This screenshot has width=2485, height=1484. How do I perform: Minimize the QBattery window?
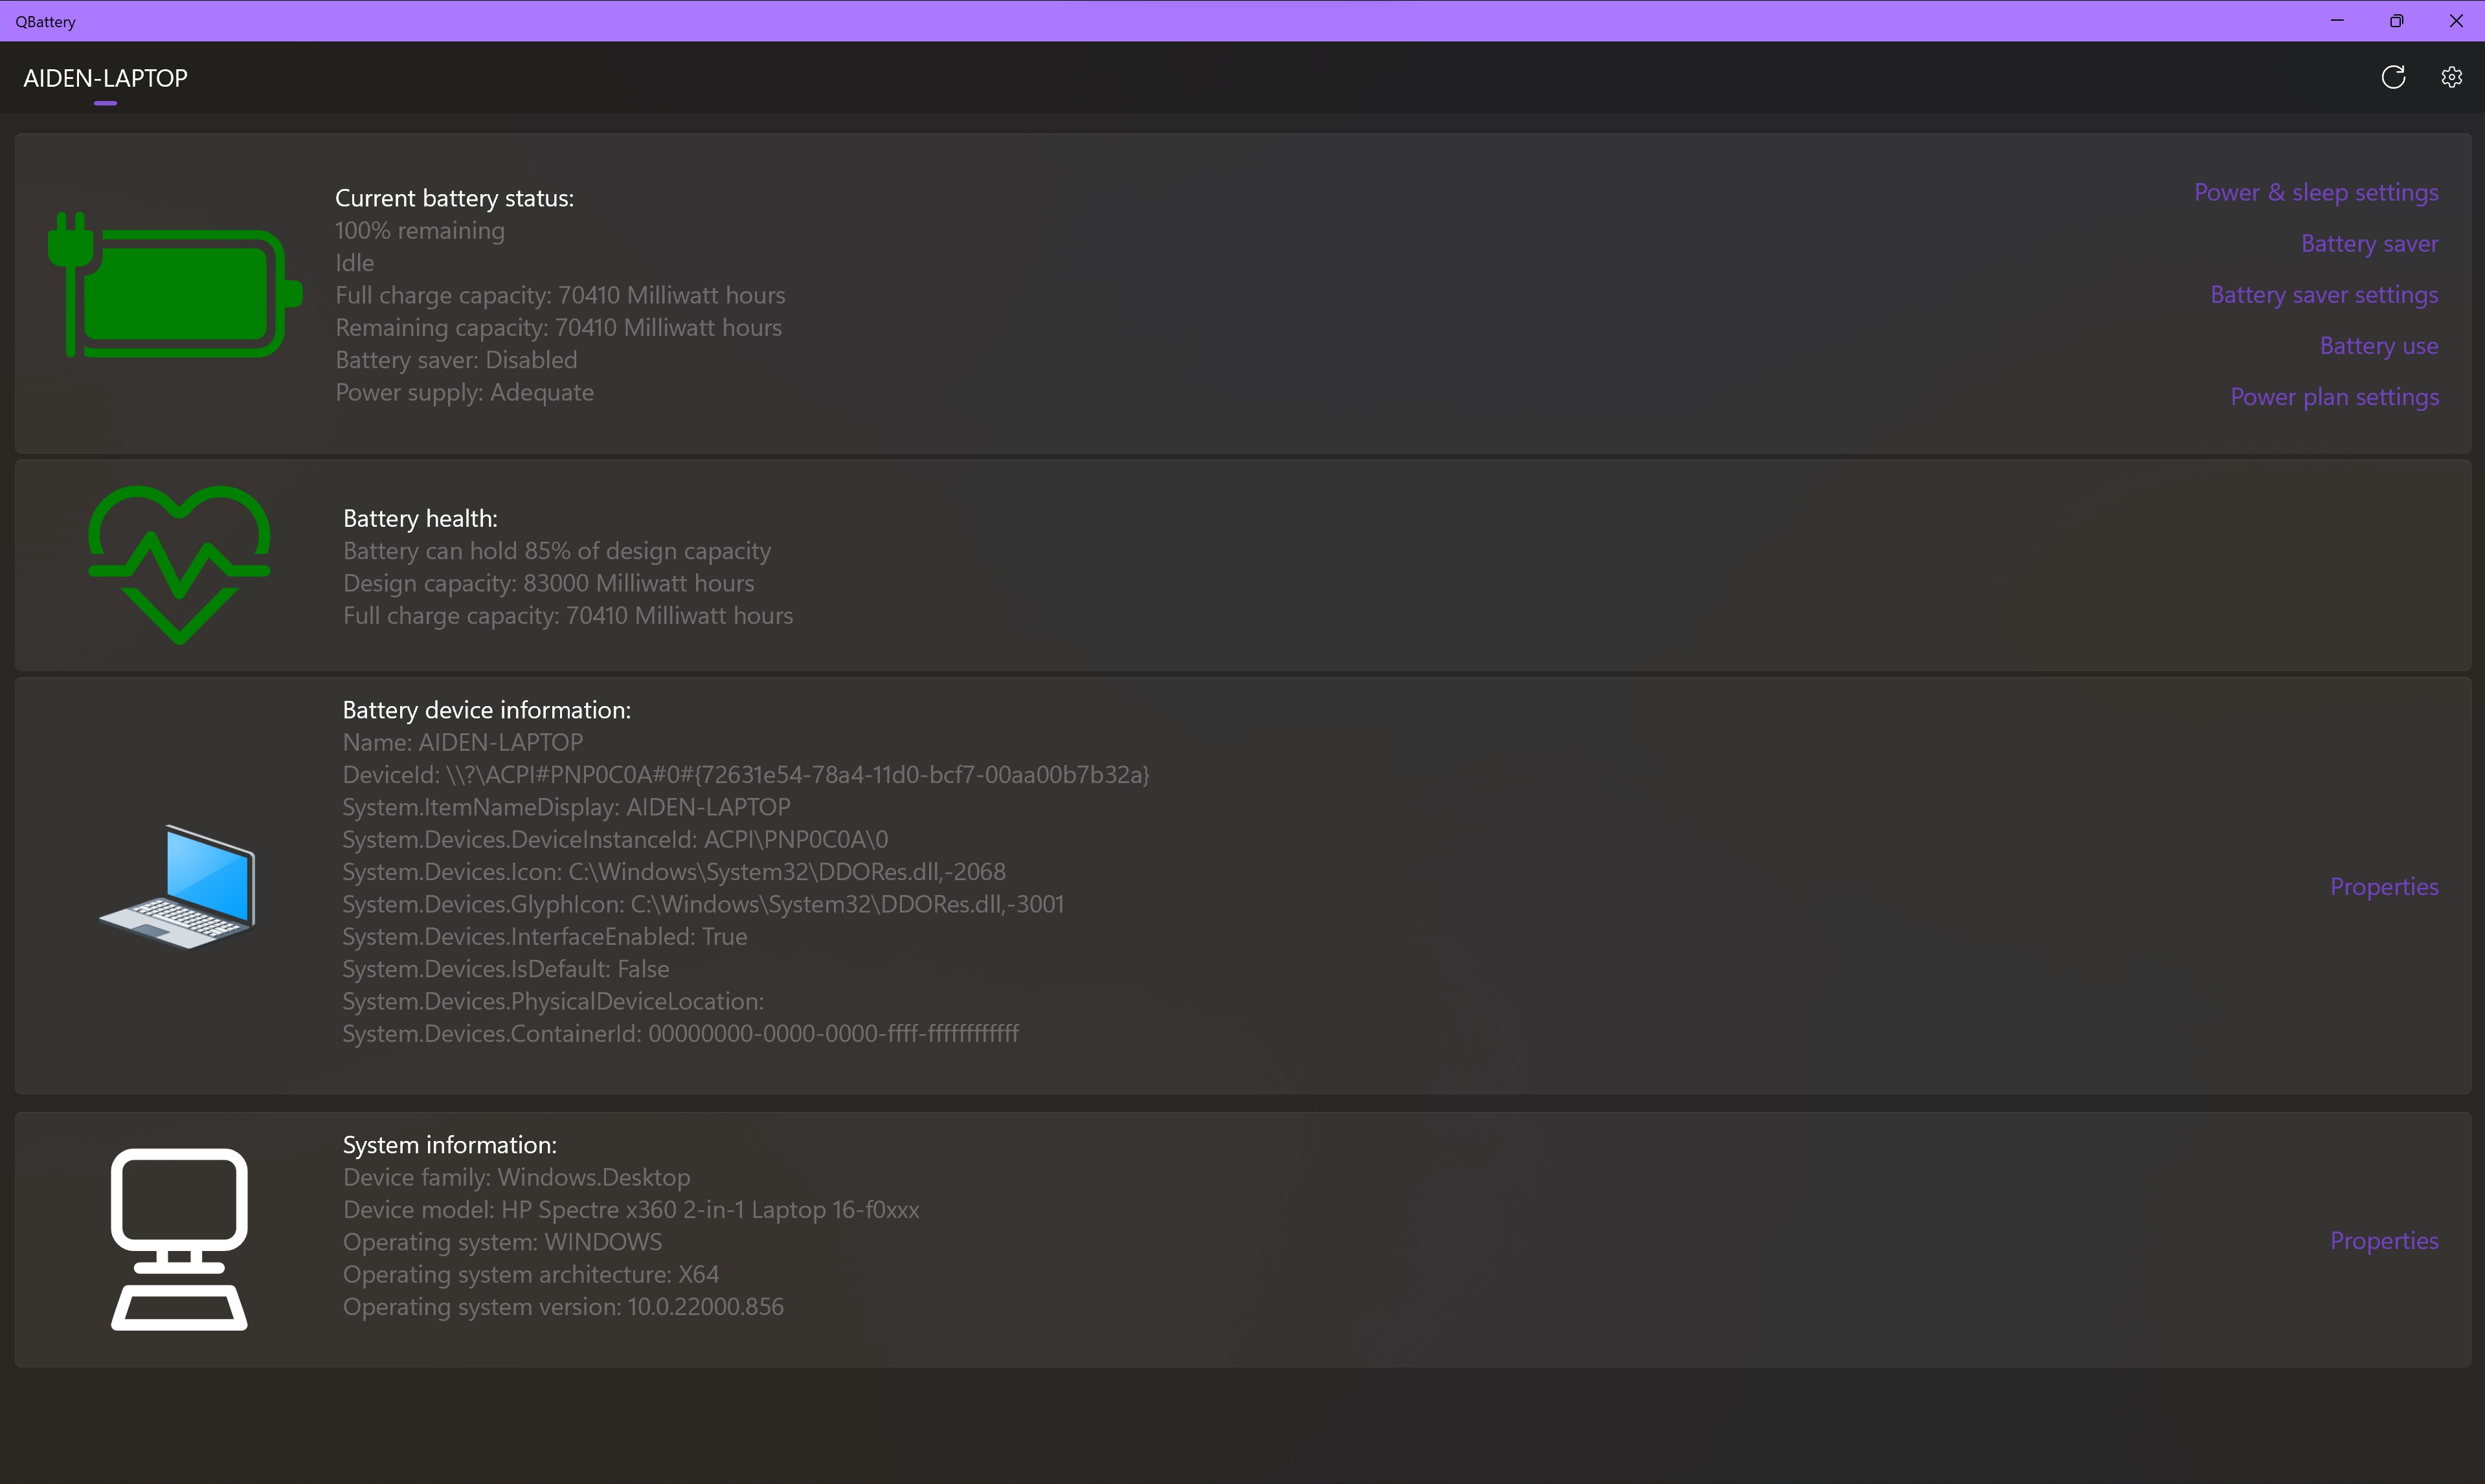coord(2337,21)
